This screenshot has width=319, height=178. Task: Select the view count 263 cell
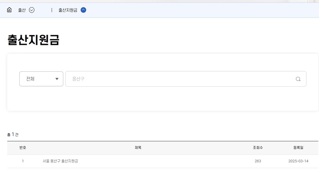(x=258, y=161)
